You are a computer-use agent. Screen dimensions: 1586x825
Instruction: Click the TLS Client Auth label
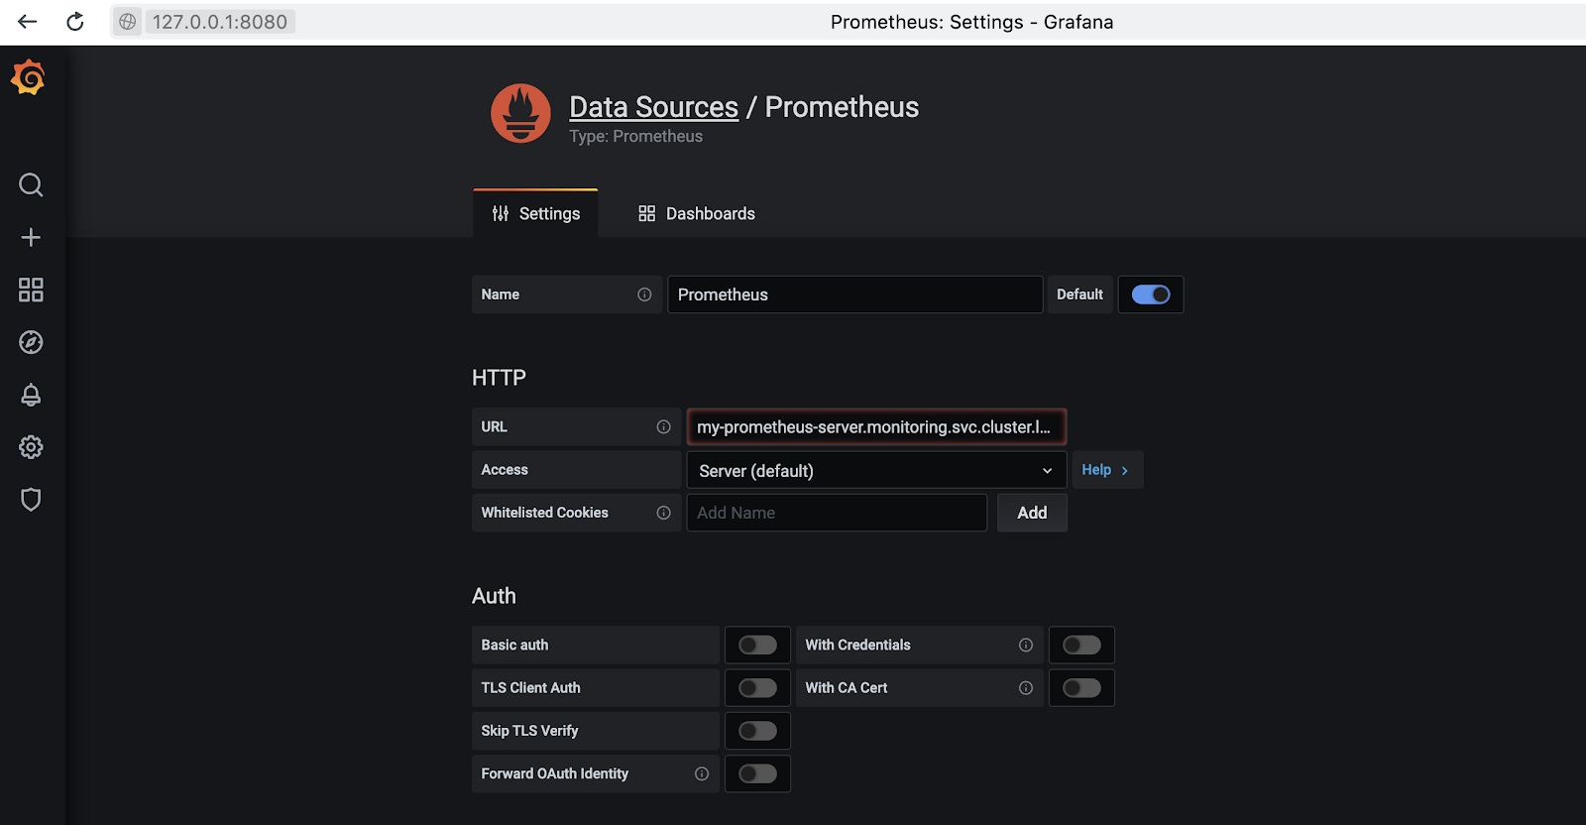coord(530,688)
